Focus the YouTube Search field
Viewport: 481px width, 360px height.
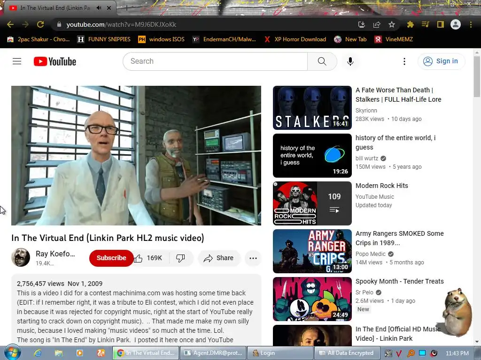pos(215,61)
